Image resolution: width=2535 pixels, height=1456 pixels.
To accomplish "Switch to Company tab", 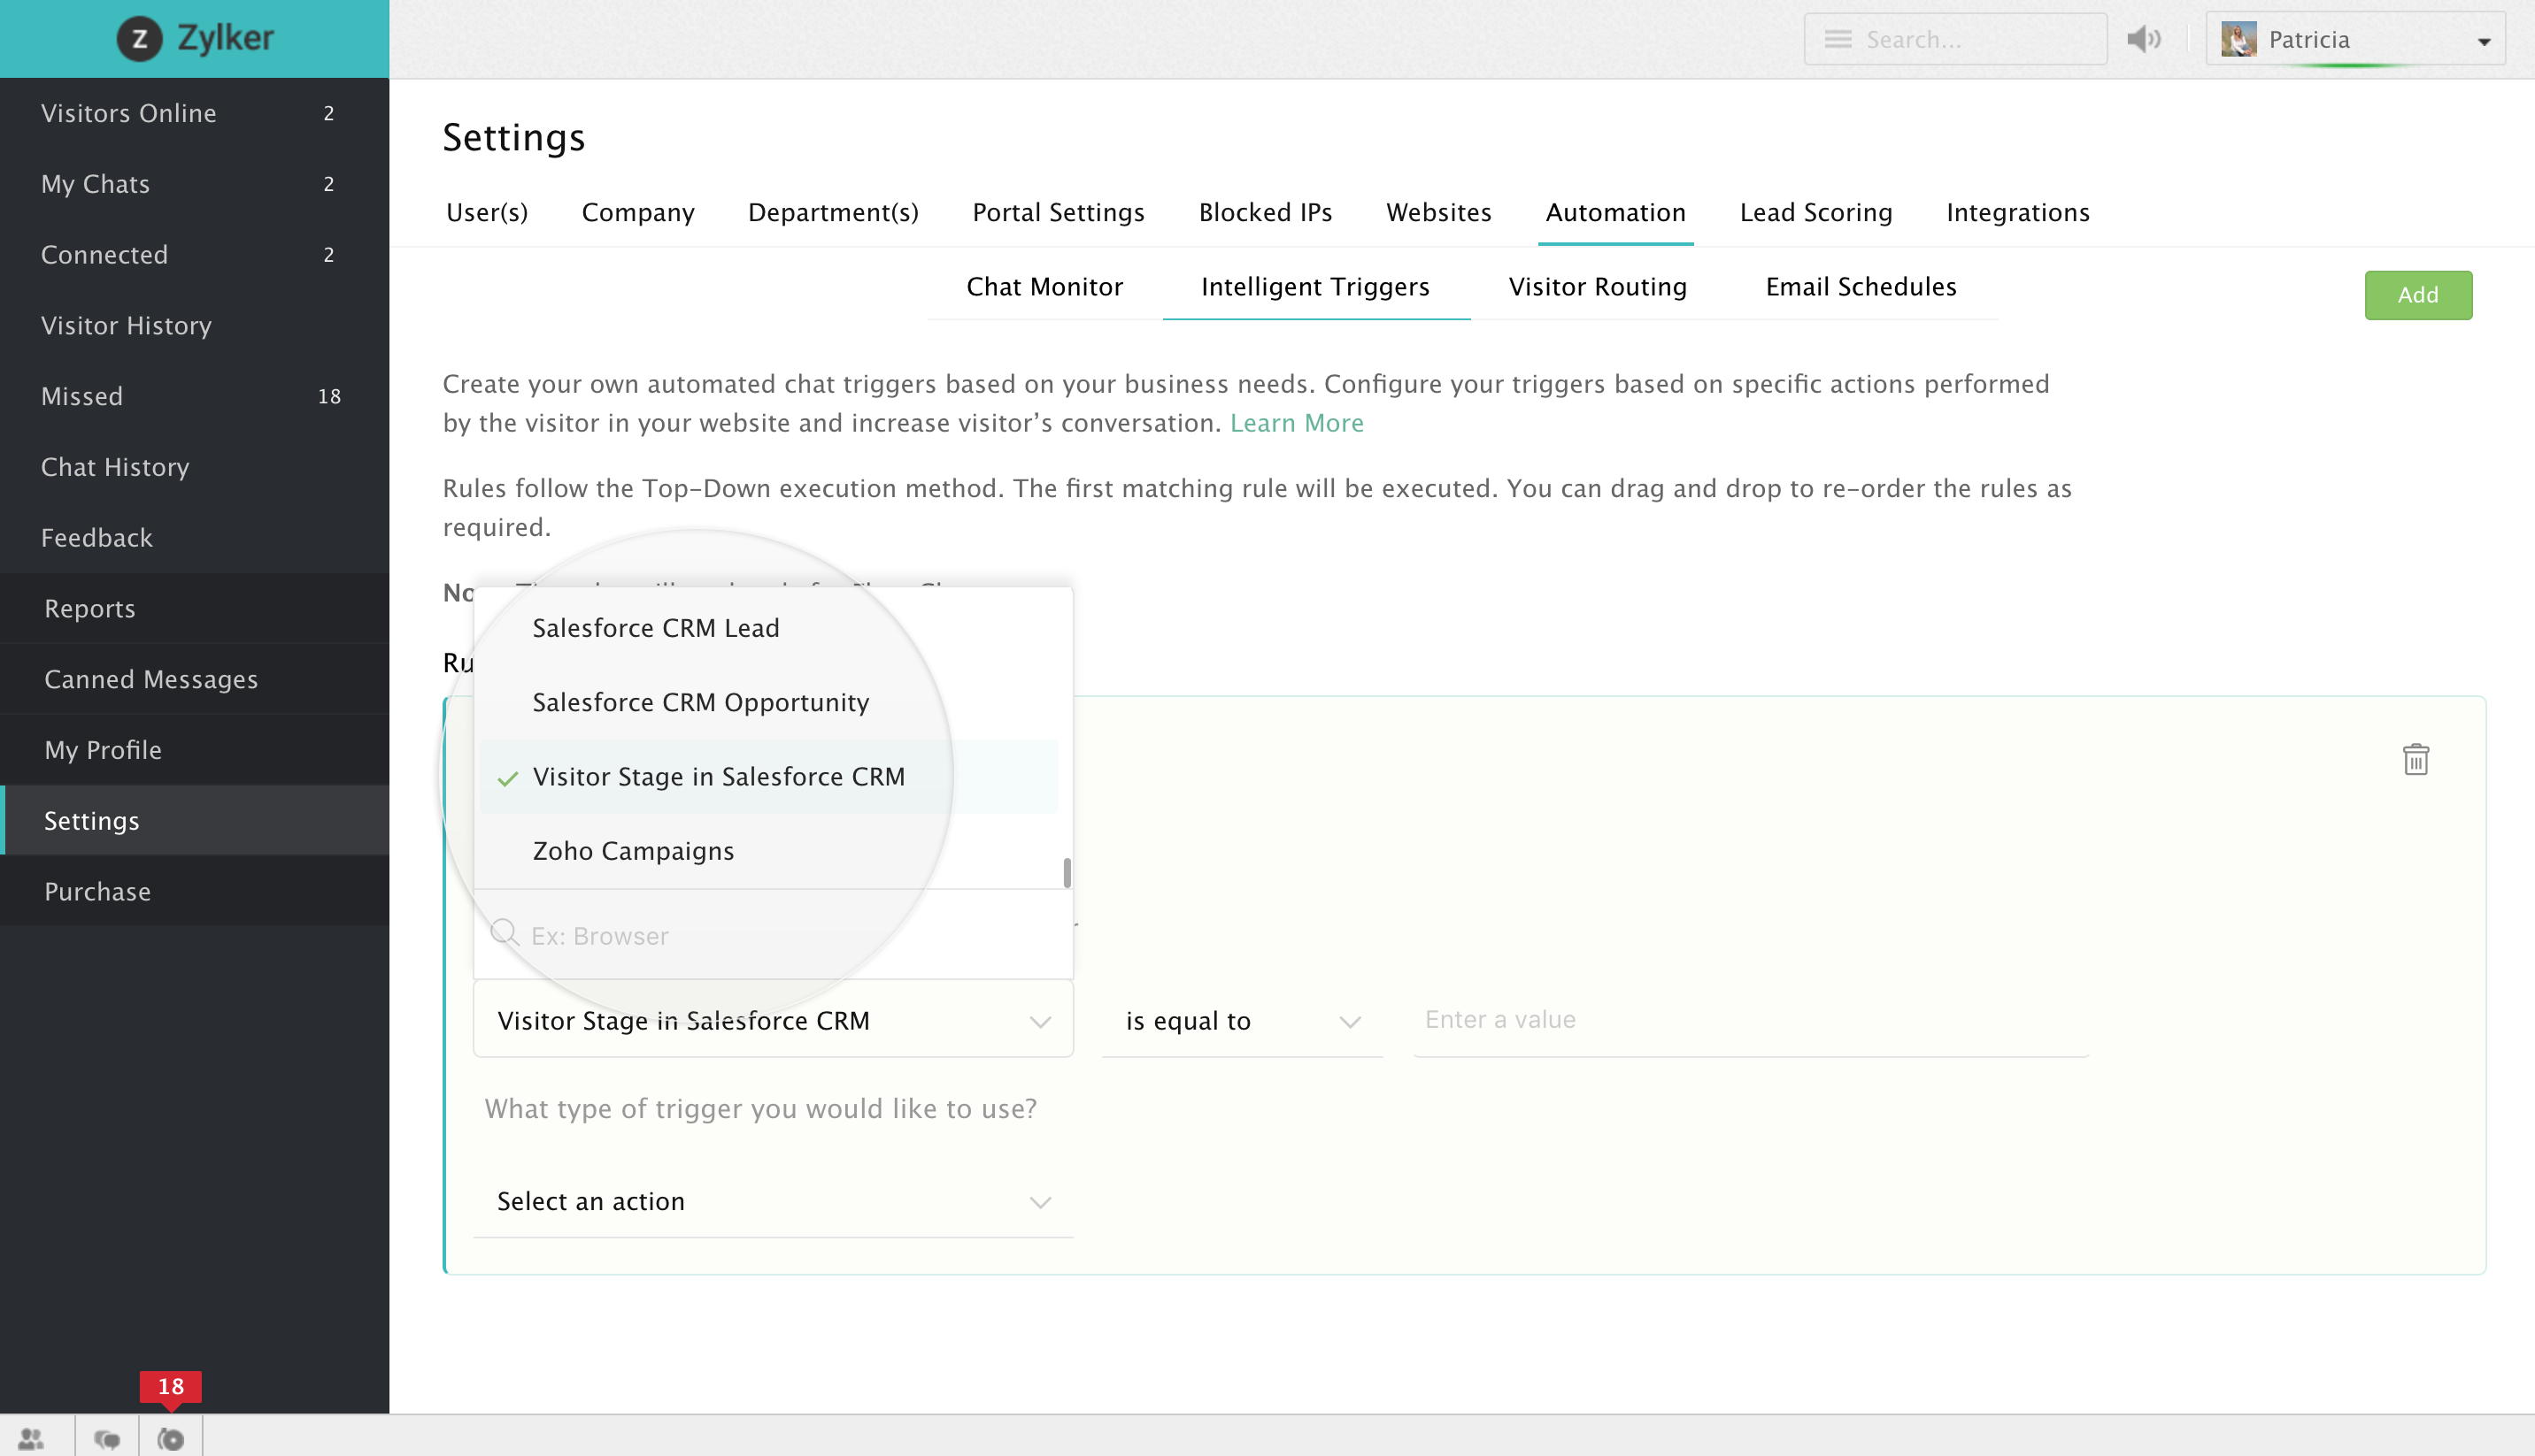I will [x=638, y=212].
